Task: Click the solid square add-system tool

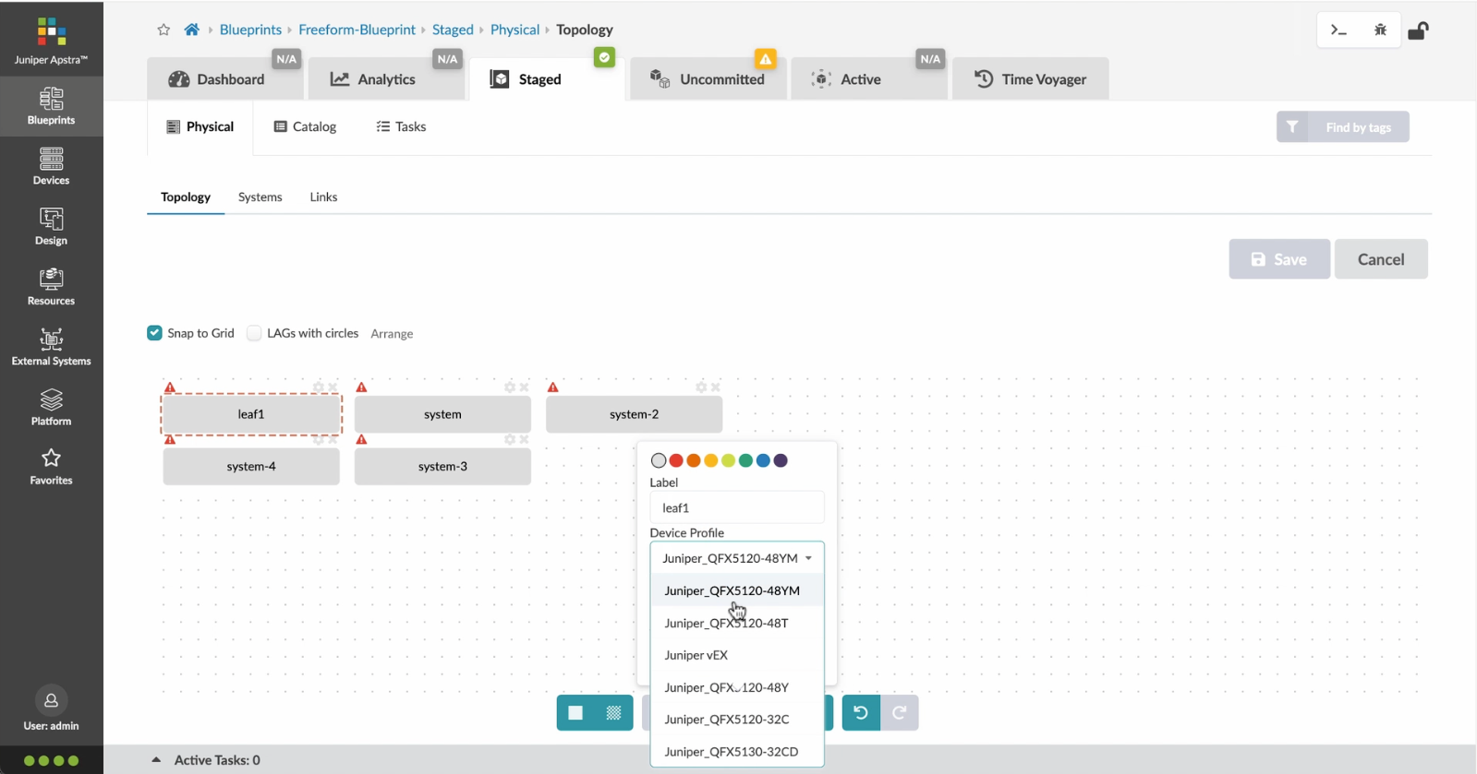Action: (x=575, y=712)
